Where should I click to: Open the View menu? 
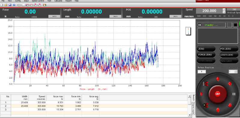pyautogui.click(x=10, y=1)
